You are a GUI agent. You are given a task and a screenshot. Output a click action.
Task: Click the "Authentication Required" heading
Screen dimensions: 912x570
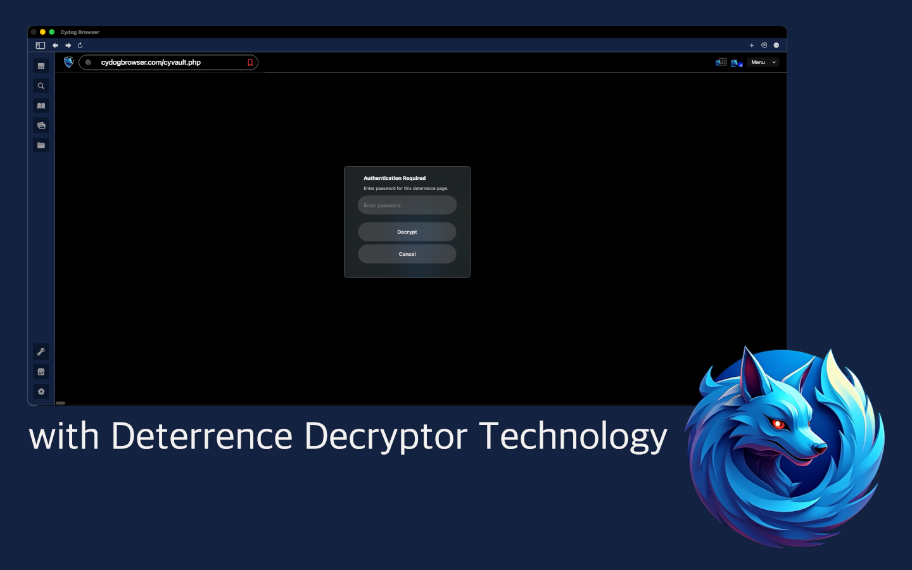[395, 178]
